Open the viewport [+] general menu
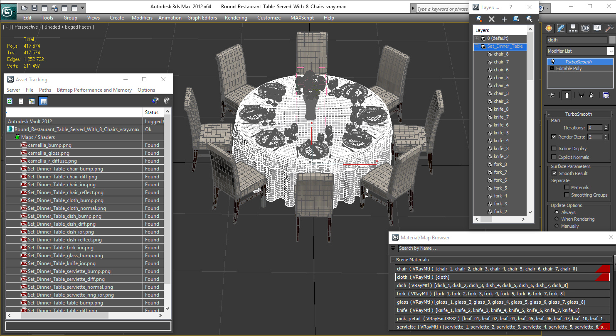616x336 pixels. click(x=7, y=27)
